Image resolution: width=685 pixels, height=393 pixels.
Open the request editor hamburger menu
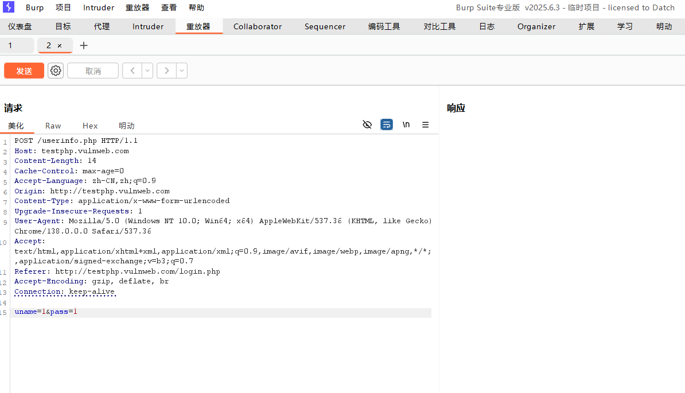[x=425, y=125]
